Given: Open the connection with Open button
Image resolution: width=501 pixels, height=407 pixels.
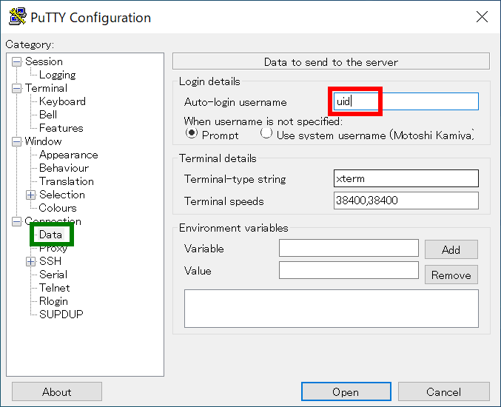Looking at the screenshot, I should point(346,391).
